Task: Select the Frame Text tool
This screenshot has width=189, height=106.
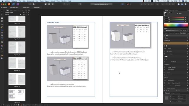Action: pos(2,18)
